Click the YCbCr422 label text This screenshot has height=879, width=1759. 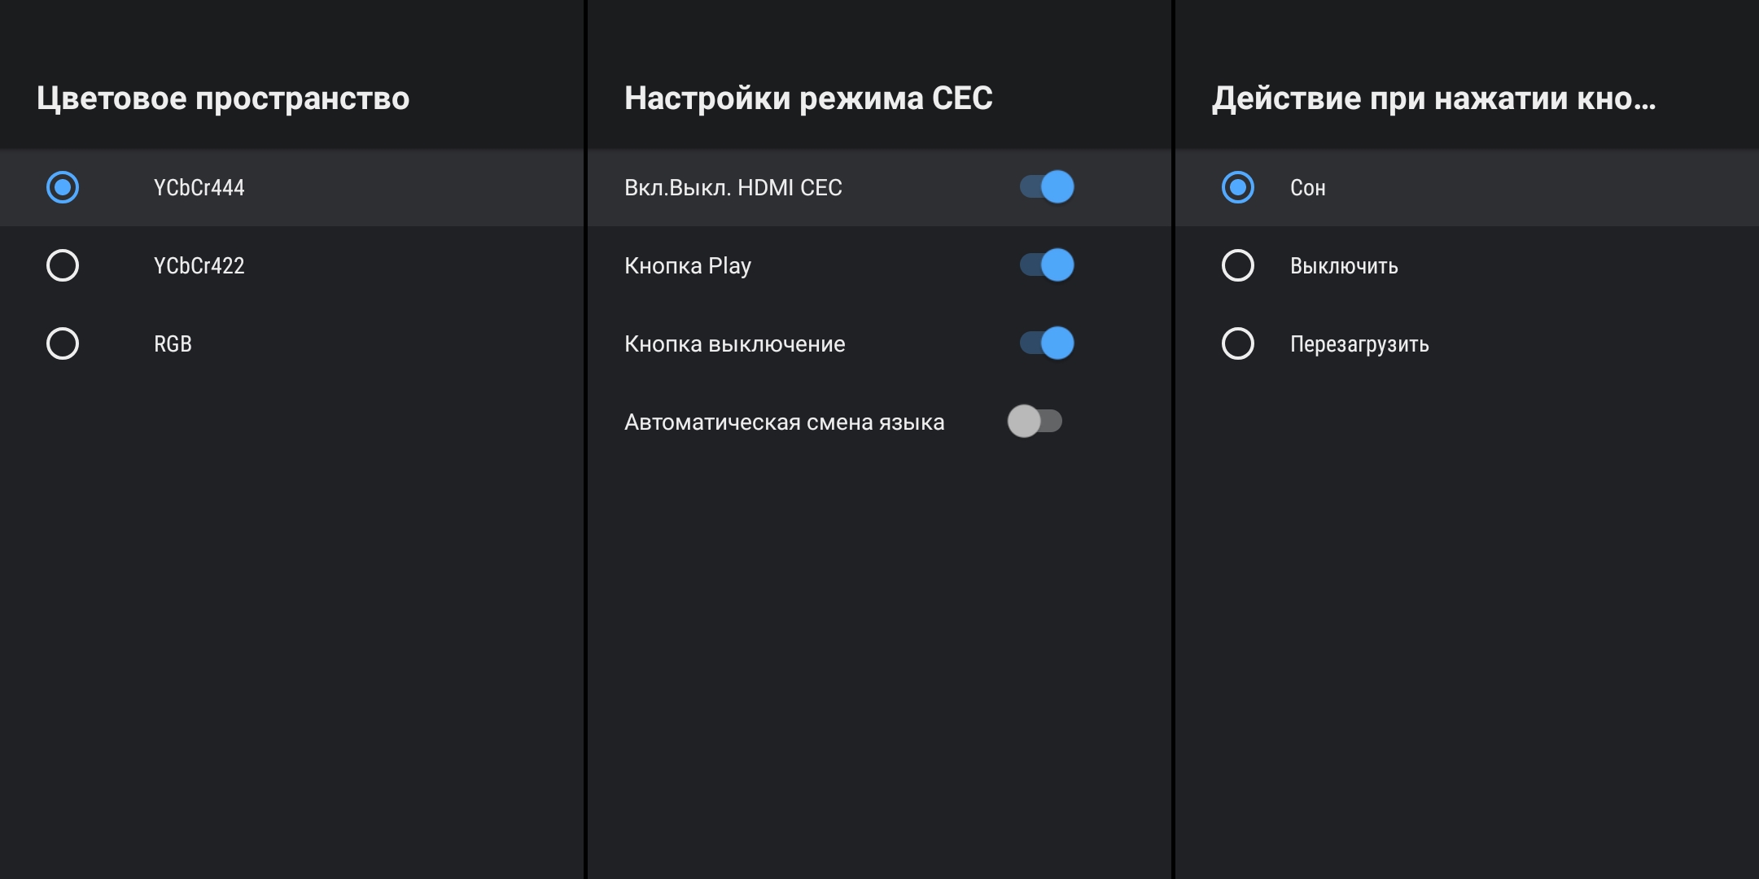point(199,266)
